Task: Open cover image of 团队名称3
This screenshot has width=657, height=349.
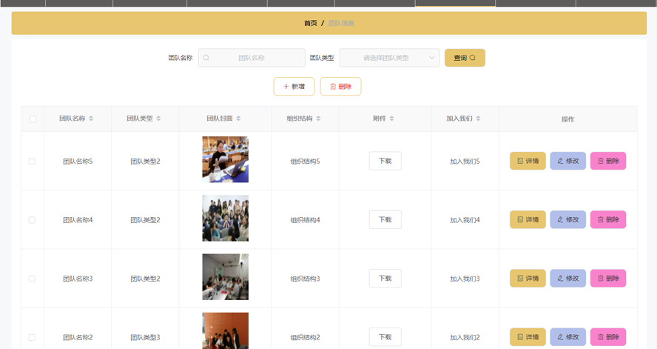Action: click(226, 277)
